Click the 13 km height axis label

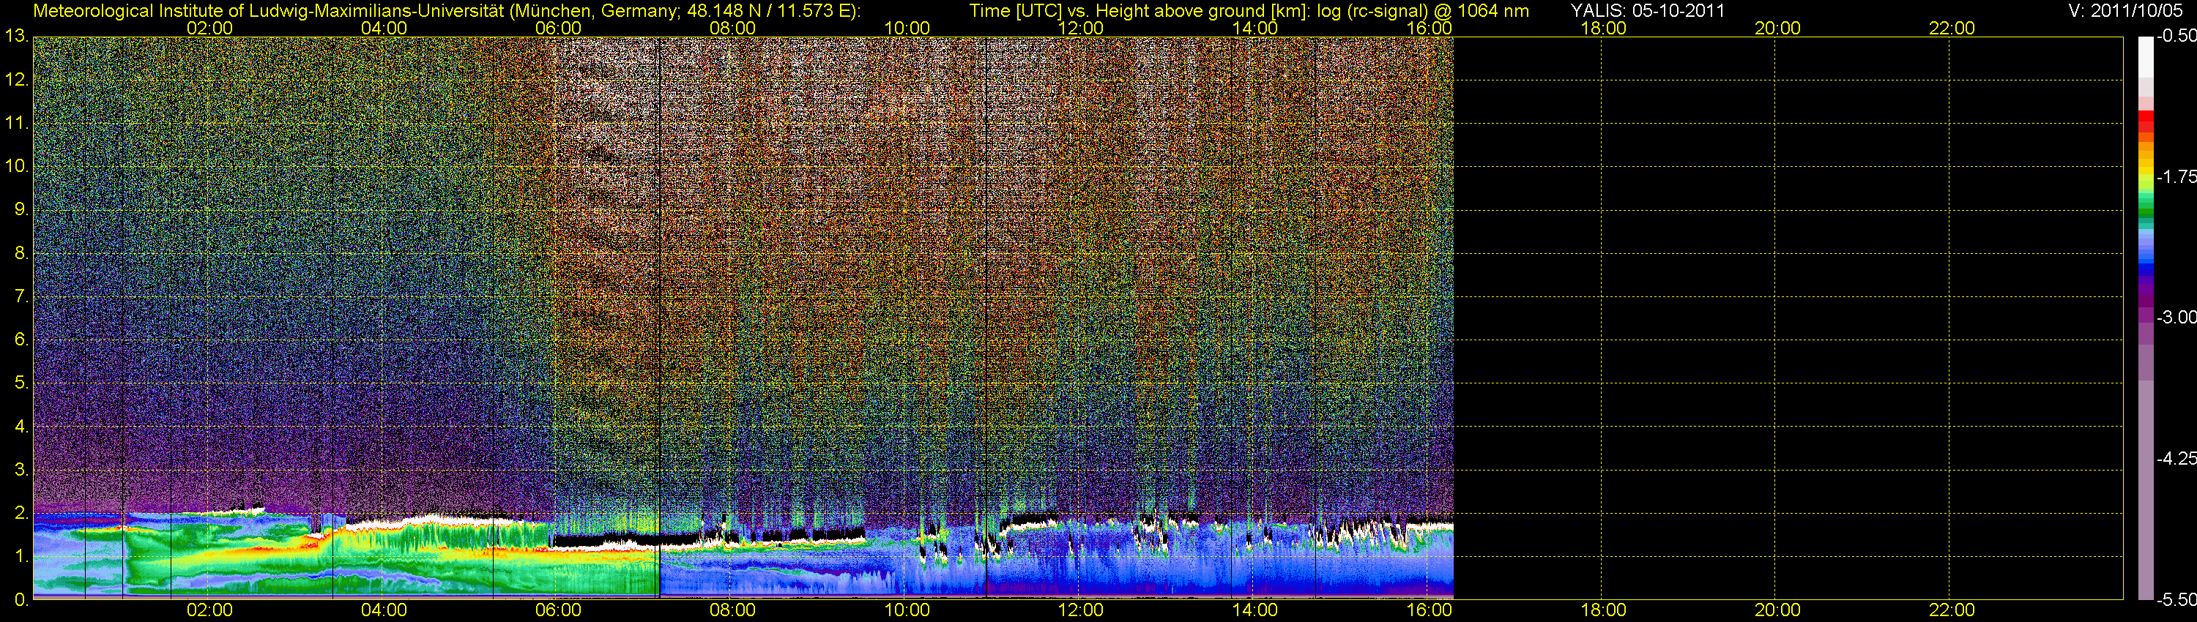[x=16, y=36]
